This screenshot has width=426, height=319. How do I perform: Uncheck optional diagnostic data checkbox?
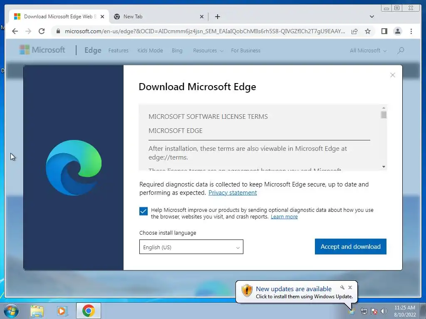pyautogui.click(x=144, y=211)
